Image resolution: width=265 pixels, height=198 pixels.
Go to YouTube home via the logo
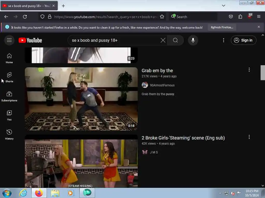coord(30,40)
